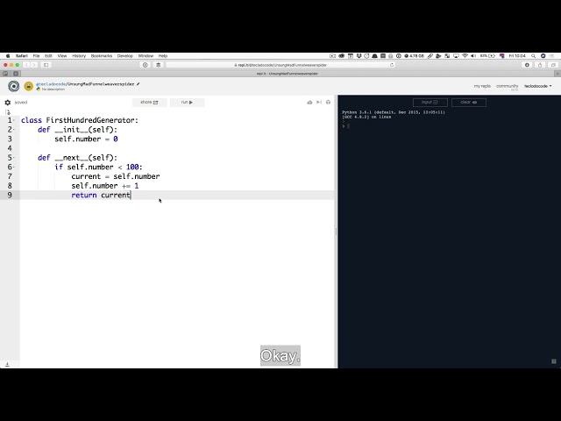
Task: Open the user avatar icon in header
Action: click(29, 86)
